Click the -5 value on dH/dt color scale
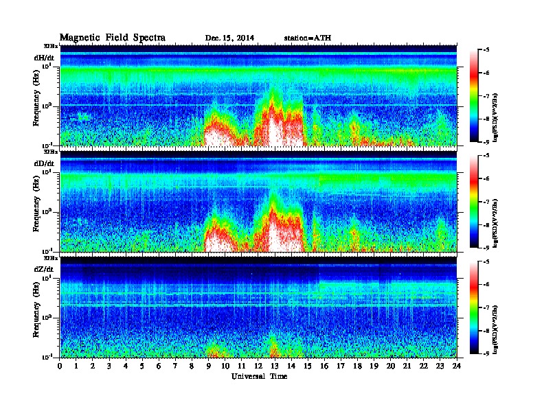 coord(486,50)
